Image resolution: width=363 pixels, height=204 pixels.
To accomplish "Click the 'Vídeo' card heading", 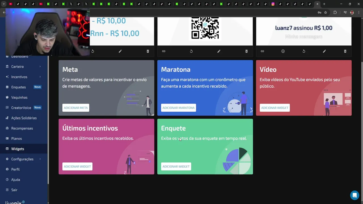I will click(x=268, y=69).
